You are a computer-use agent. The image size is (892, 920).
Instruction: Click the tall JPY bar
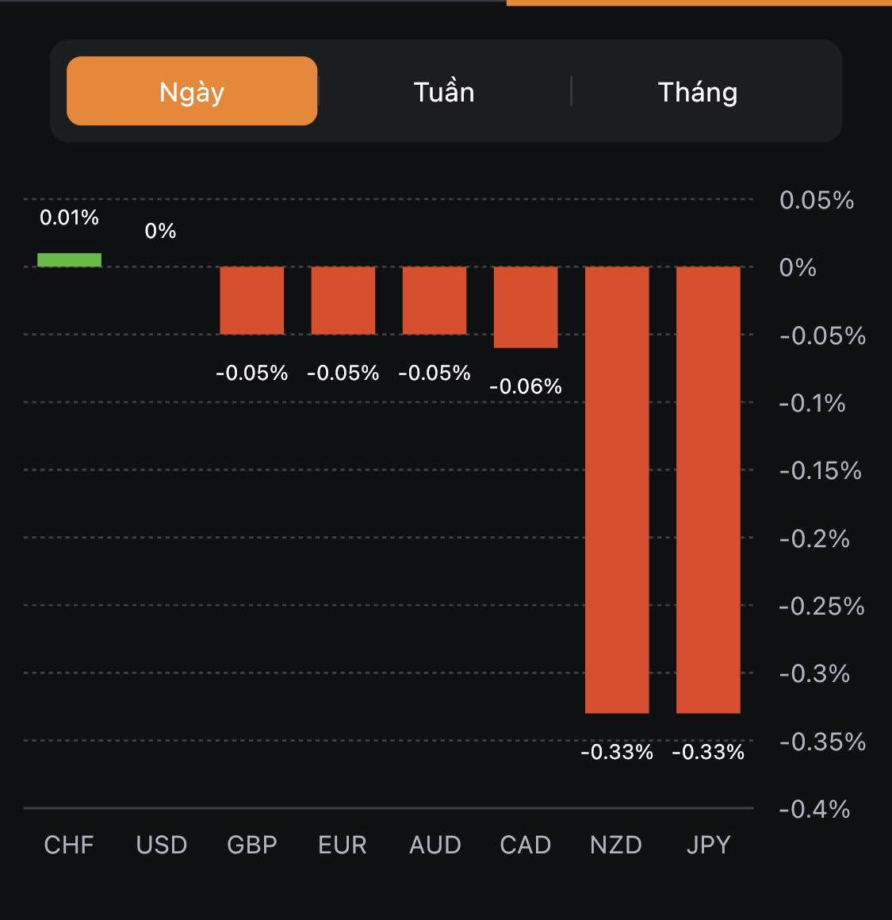(708, 489)
